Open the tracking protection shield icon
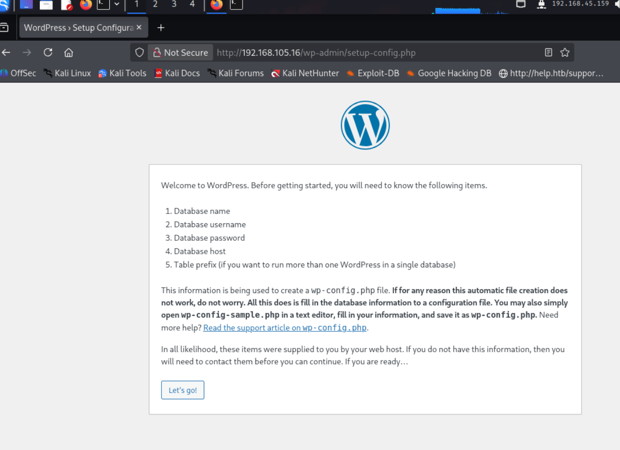Image resolution: width=620 pixels, height=450 pixels. point(139,52)
